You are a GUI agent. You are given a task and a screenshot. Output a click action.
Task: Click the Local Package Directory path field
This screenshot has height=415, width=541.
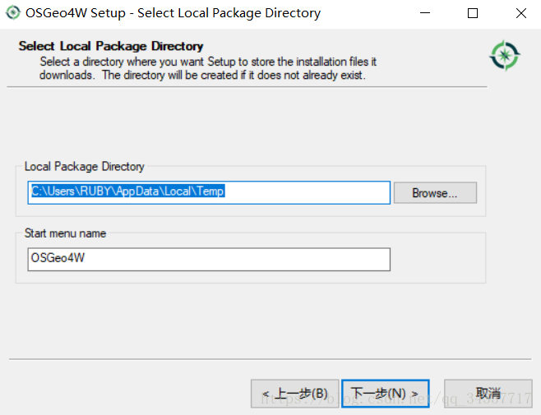(x=209, y=192)
